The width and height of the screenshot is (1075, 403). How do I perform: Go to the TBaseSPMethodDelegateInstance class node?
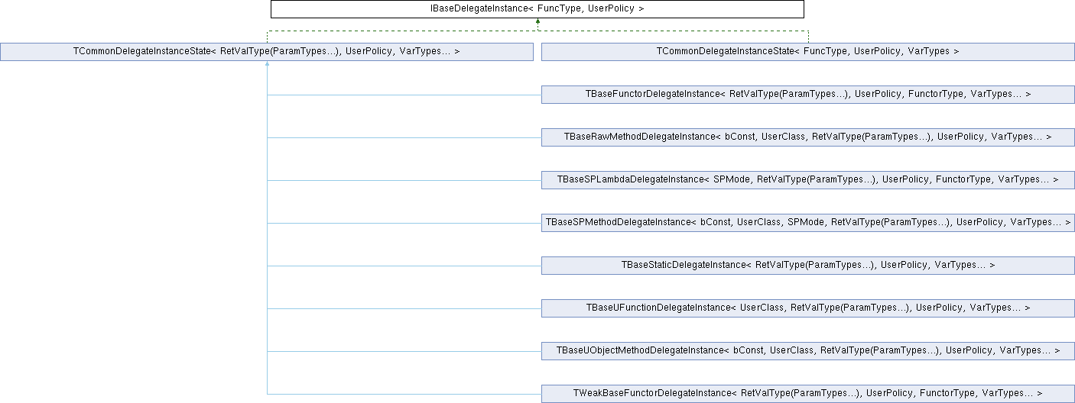[807, 223]
